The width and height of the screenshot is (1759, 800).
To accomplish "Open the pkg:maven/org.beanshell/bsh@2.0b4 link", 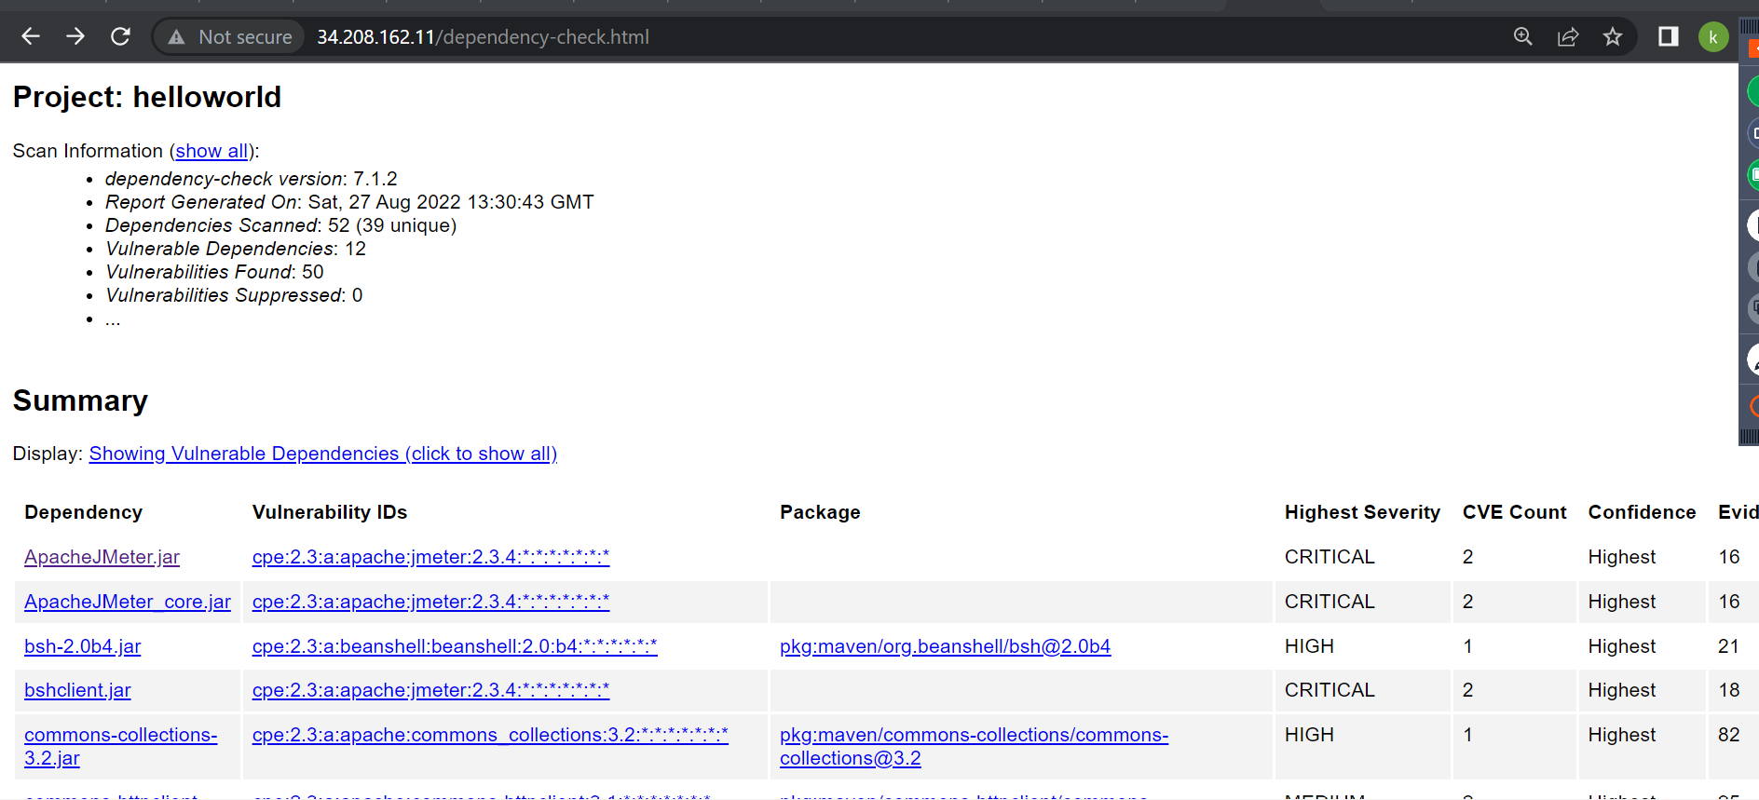I will [945, 646].
